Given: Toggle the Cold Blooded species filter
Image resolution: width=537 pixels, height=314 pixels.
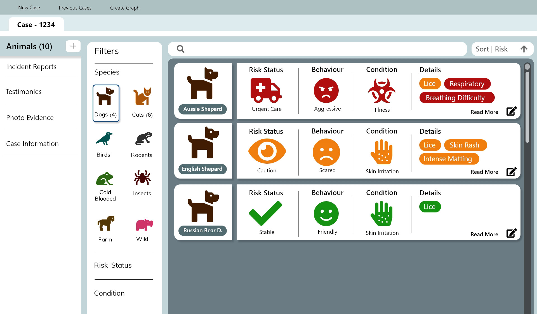Looking at the screenshot, I should coord(105,186).
